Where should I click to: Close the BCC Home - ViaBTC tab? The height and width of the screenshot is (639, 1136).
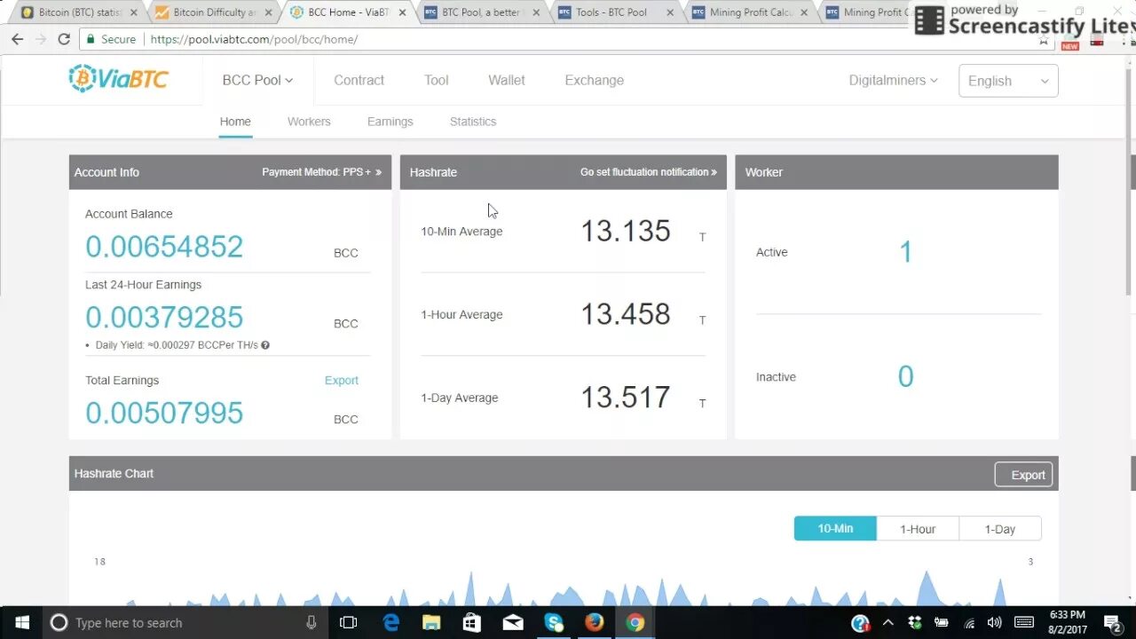coord(402,12)
